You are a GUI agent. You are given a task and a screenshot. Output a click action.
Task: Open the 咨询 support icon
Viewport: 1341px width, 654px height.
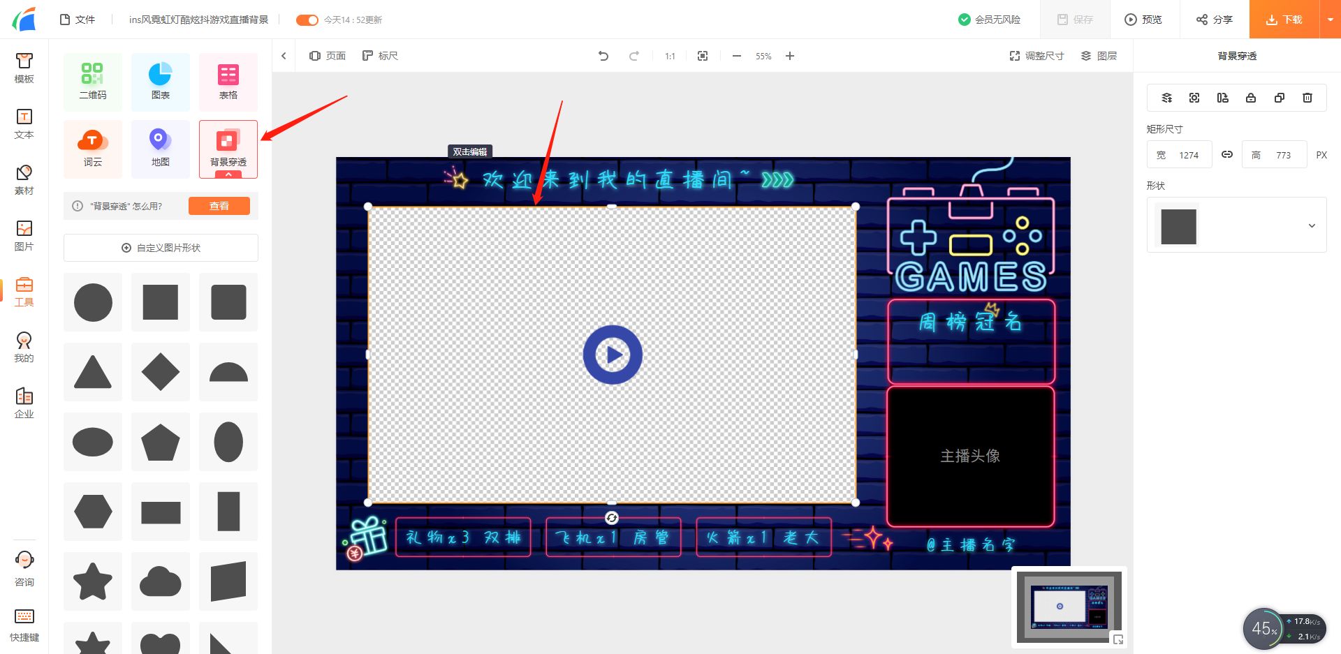[x=24, y=570]
